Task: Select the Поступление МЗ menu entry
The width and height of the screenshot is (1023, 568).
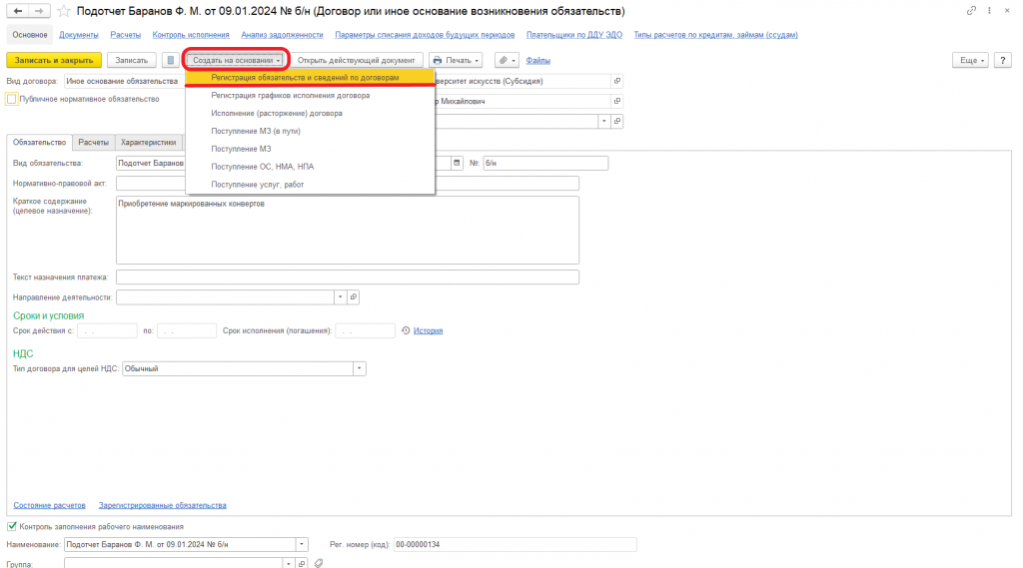Action: [310, 149]
